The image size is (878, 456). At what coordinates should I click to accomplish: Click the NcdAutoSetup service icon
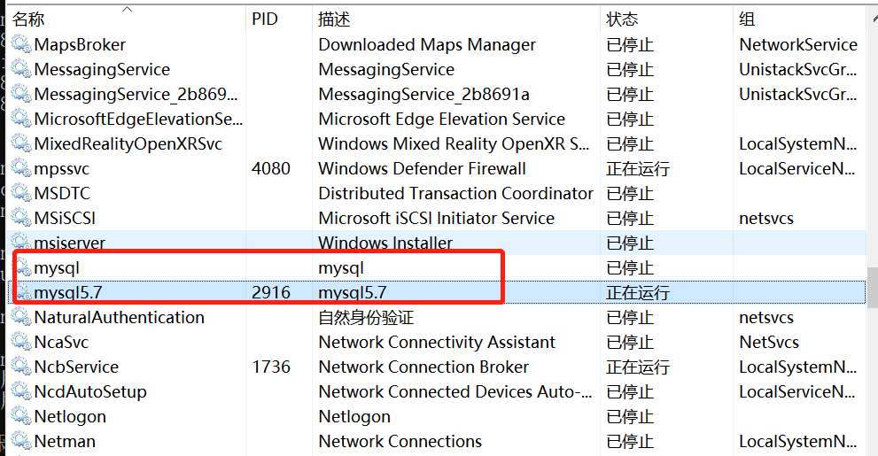21,391
